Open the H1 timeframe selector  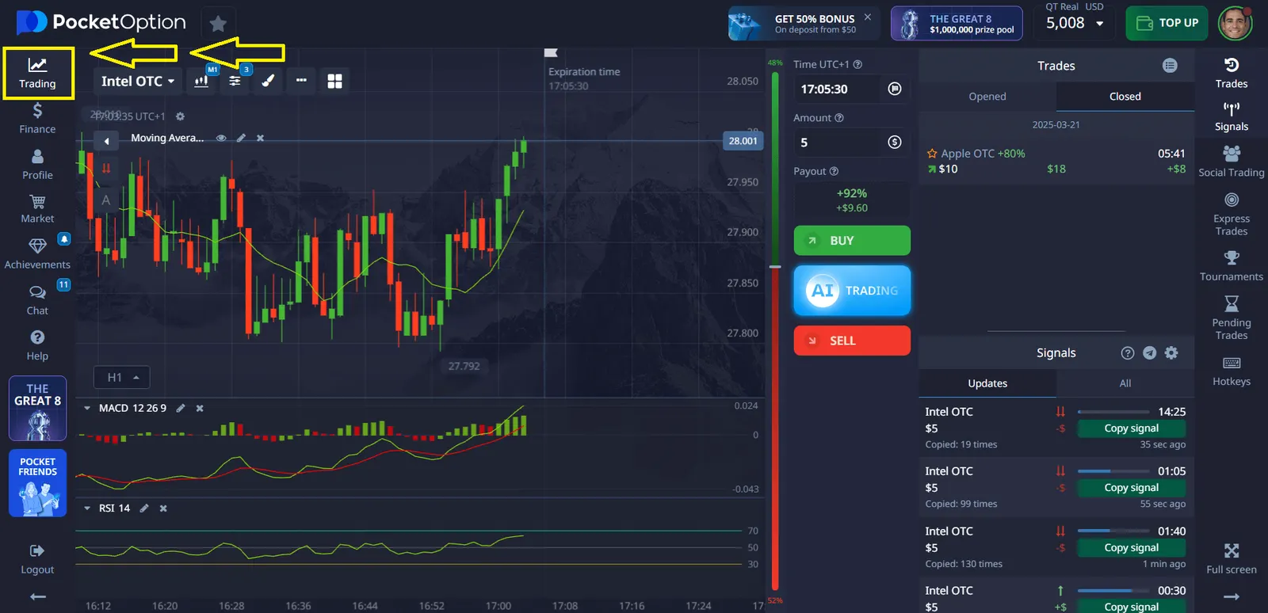pos(122,378)
